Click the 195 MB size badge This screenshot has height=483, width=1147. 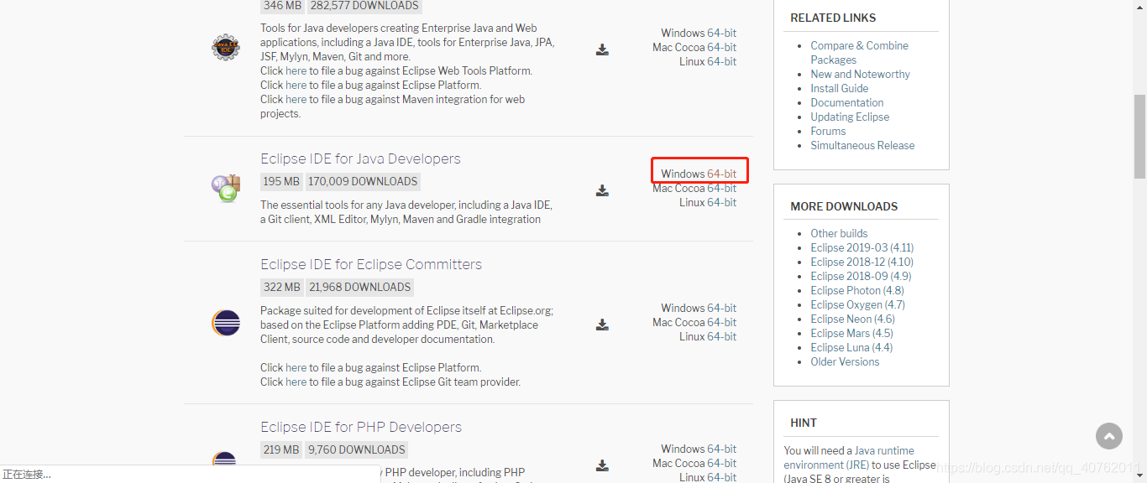[x=281, y=181]
